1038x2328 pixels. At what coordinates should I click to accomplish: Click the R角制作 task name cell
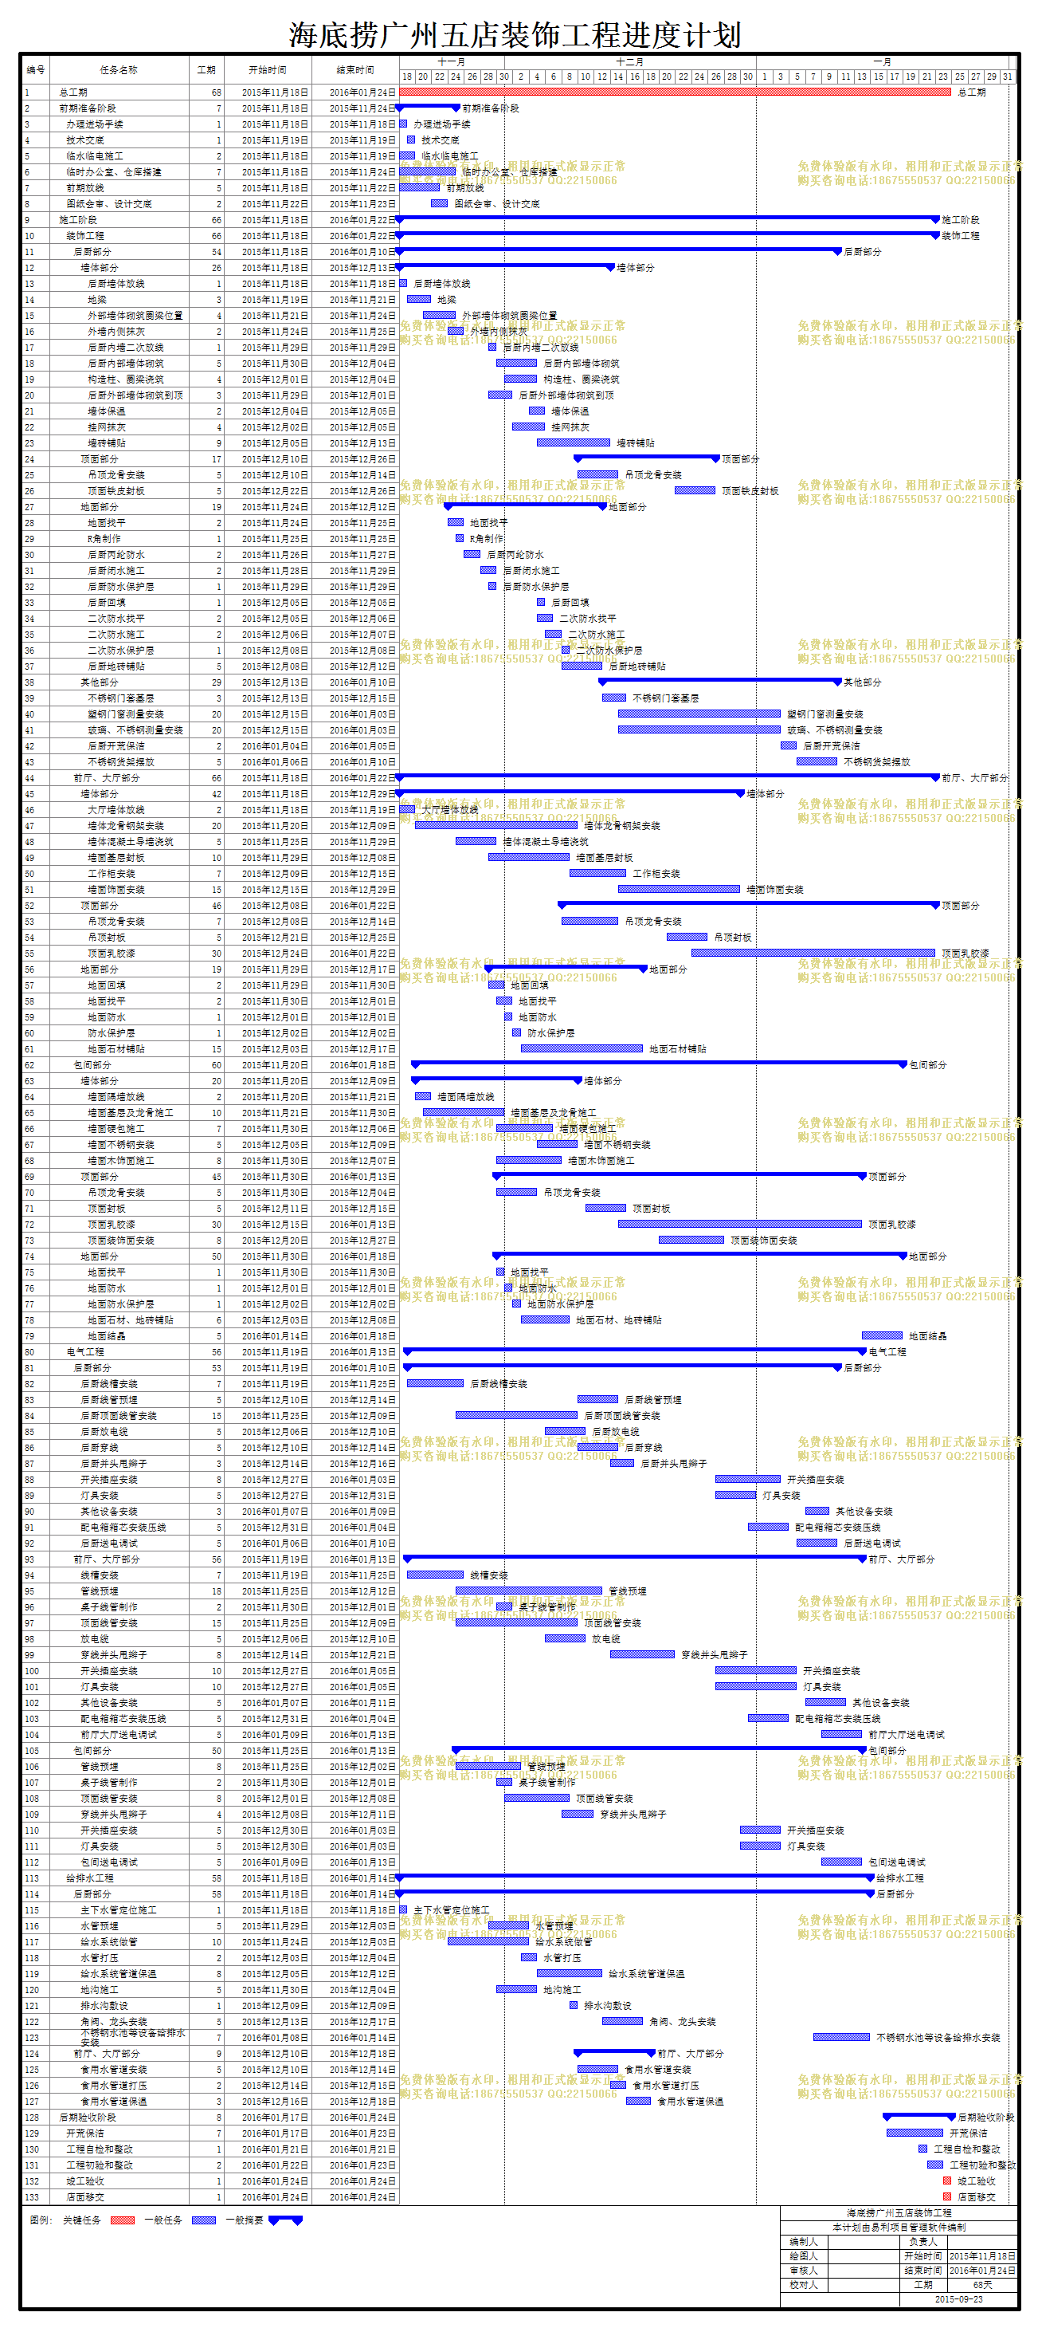point(104,539)
